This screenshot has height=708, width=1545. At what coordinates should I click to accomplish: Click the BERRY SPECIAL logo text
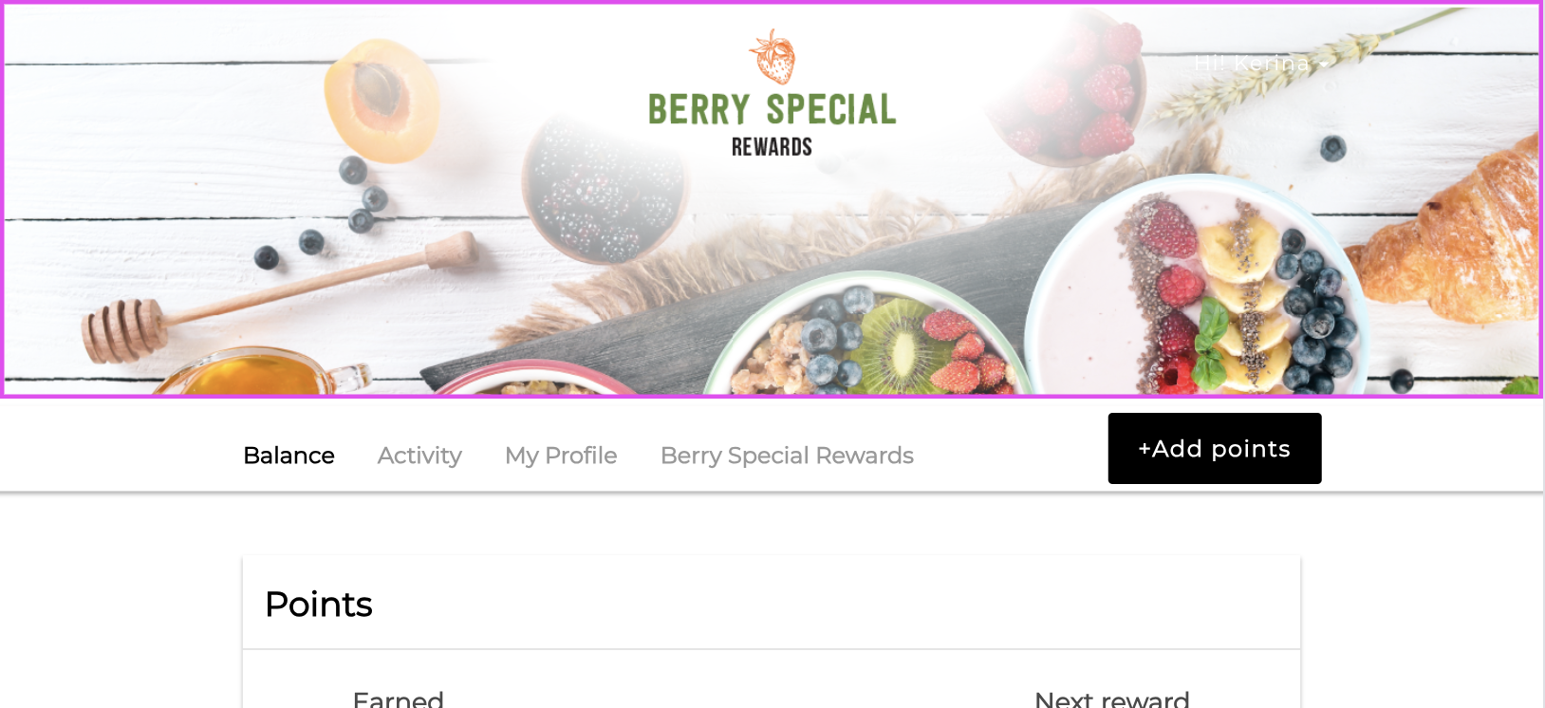tap(772, 110)
